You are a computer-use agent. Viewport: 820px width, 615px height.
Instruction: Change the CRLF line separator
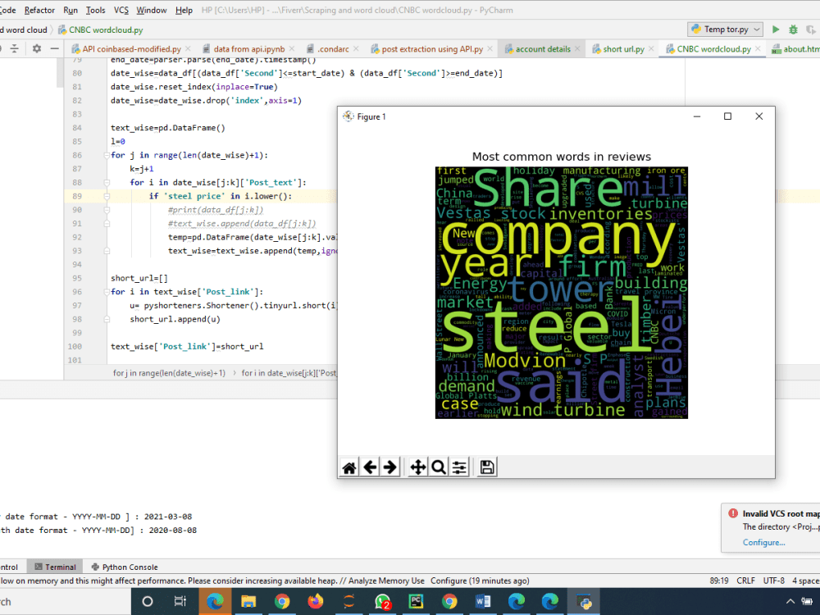tap(745, 581)
